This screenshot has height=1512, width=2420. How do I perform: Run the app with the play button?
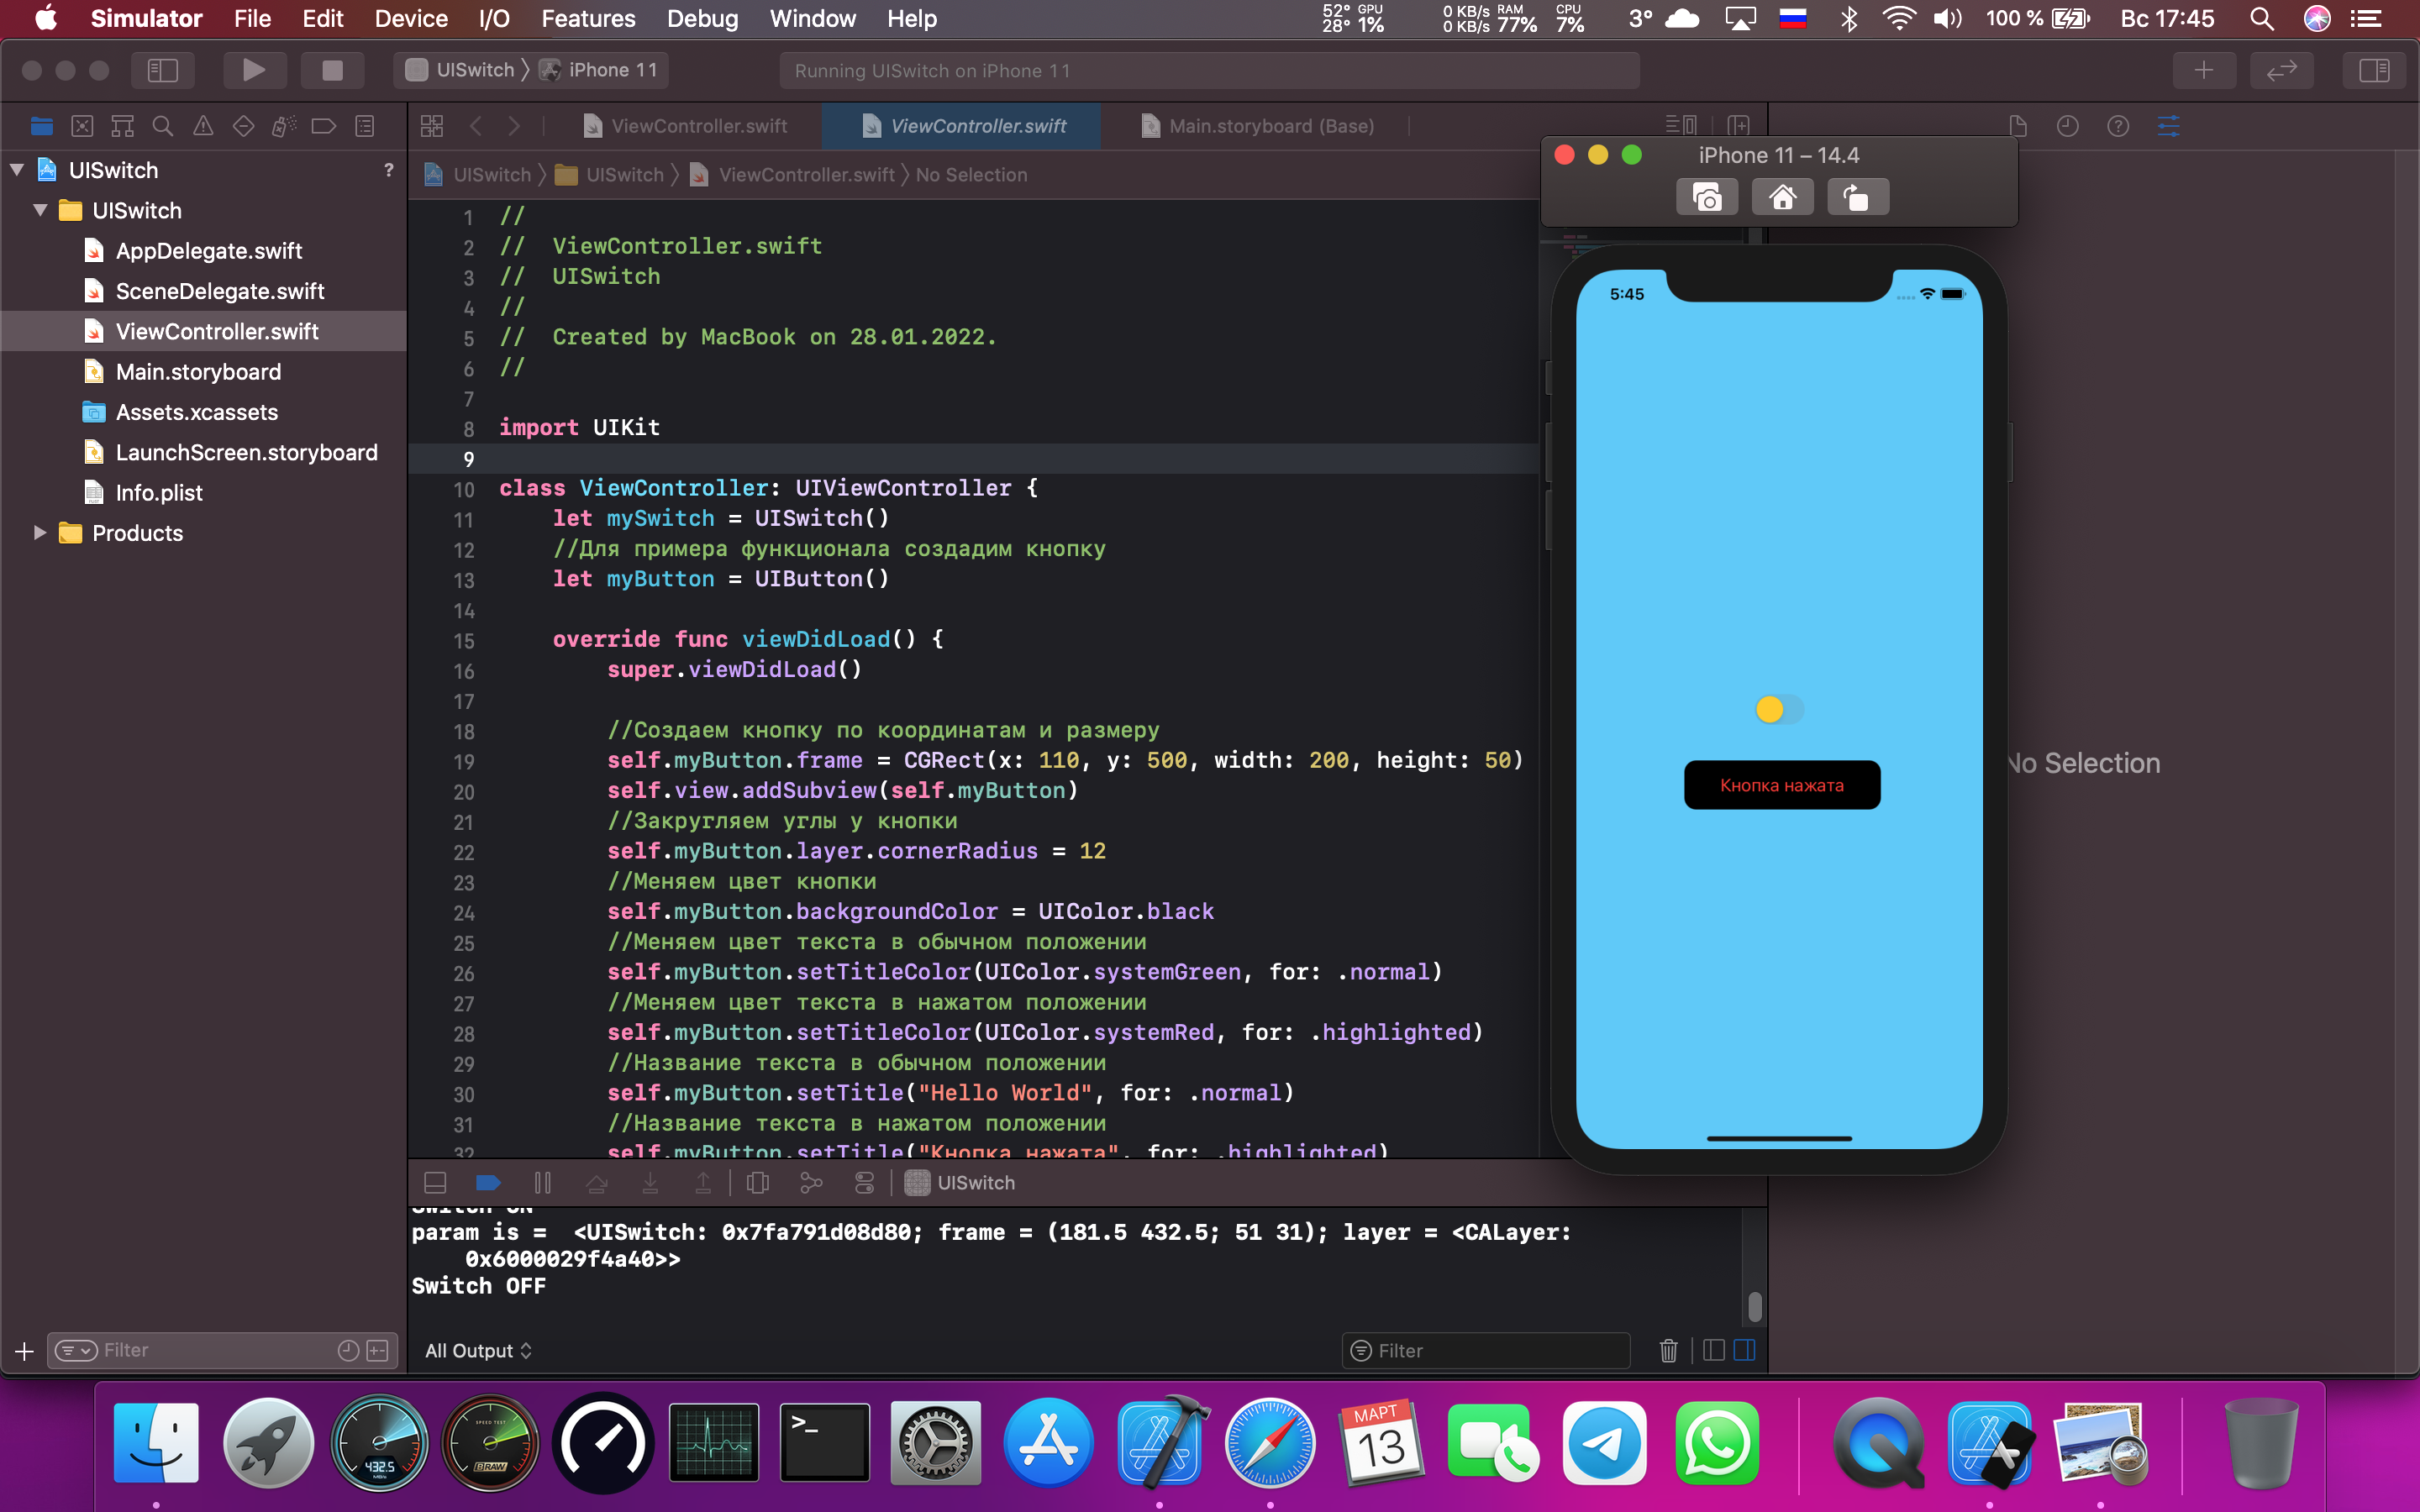(x=254, y=70)
